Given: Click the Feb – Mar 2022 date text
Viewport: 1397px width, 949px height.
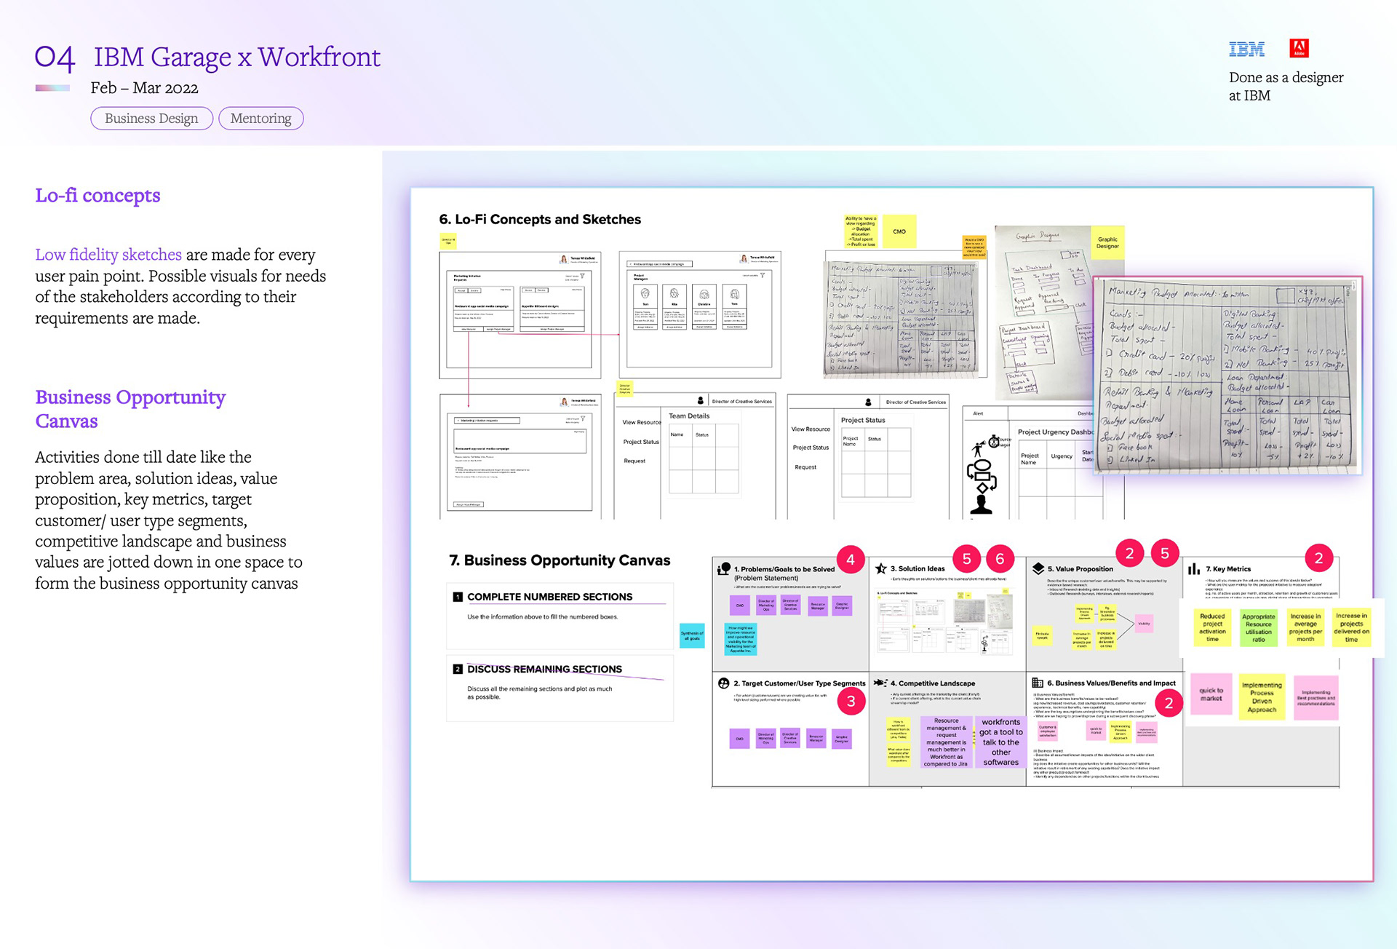Looking at the screenshot, I should [x=144, y=88].
